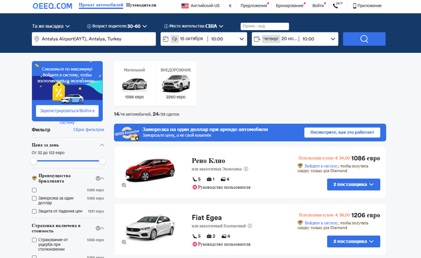Click info icon beside Fiat Egea Компактный
421x258 pixels.
250,226
